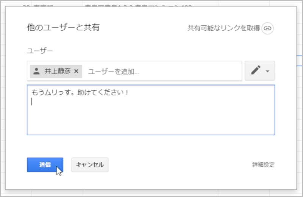Click the get shareable link chain icon

click(x=267, y=28)
